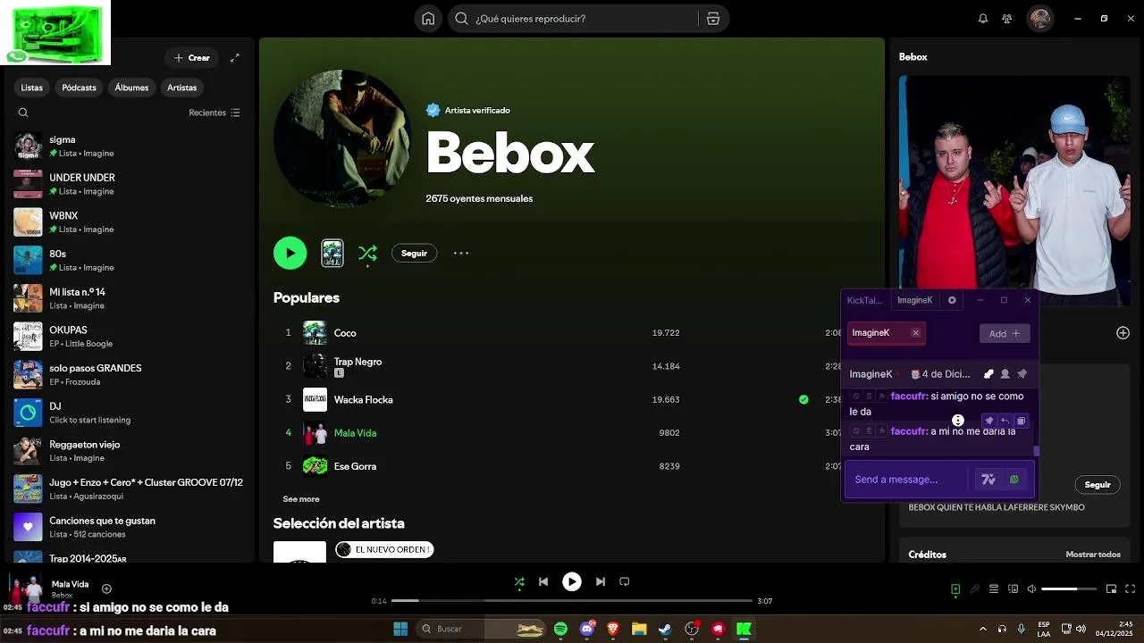1144x643 pixels.
Task: Toggle repeat in the player bar
Action: [625, 581]
